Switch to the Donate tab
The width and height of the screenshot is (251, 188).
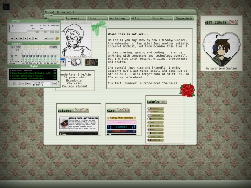point(163,19)
